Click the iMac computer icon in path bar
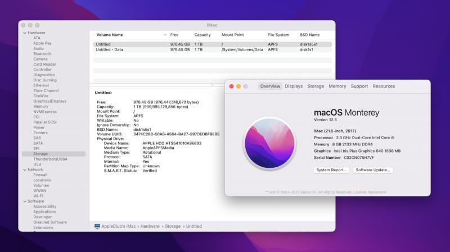 pos(97,226)
